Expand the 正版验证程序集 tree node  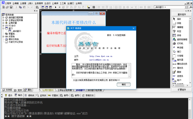[x=3, y=20]
